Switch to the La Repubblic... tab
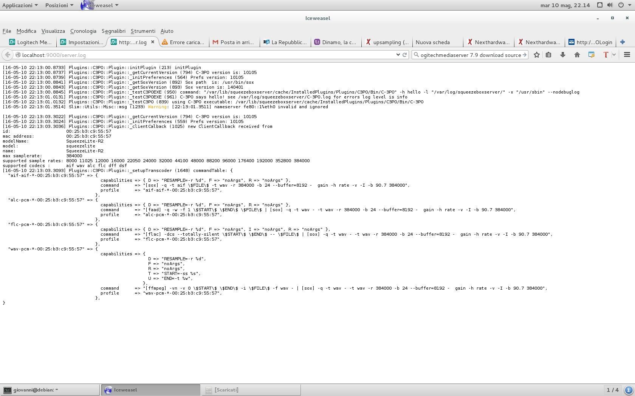 point(285,42)
